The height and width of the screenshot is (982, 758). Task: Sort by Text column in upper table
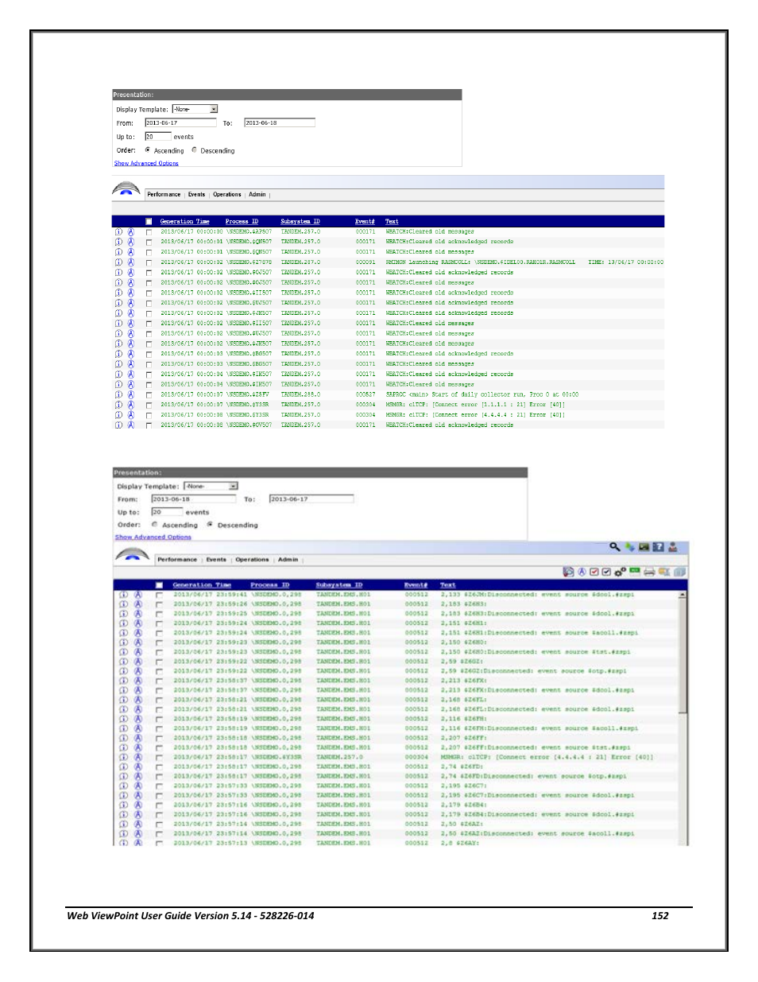(392, 222)
